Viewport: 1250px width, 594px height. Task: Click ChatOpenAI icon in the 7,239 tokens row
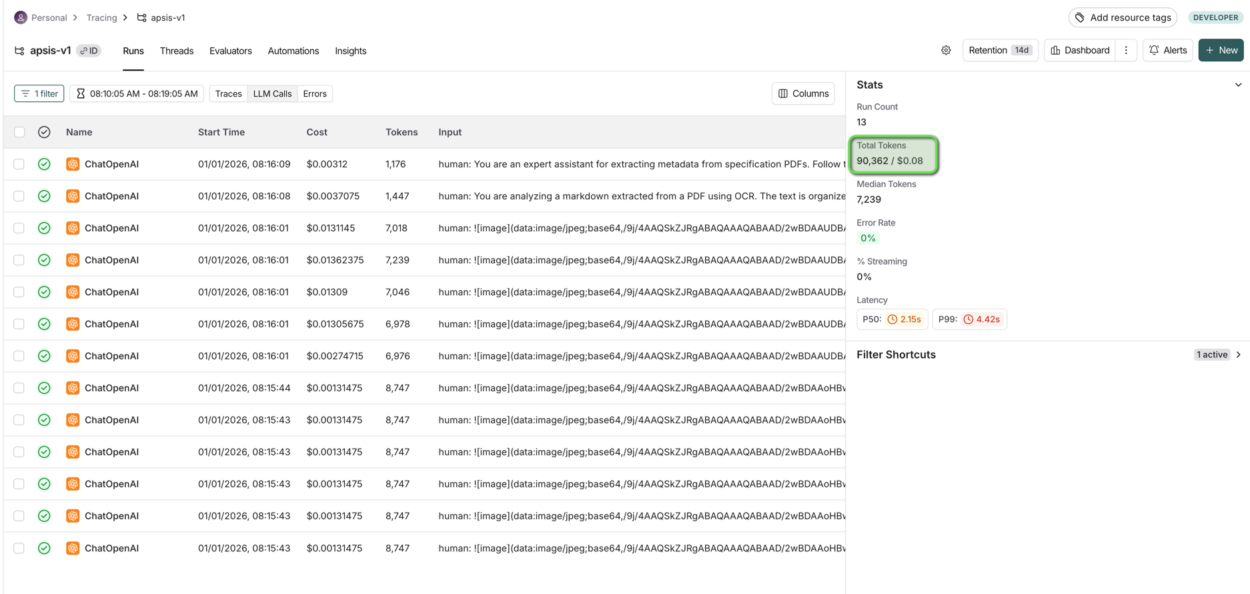(x=73, y=260)
